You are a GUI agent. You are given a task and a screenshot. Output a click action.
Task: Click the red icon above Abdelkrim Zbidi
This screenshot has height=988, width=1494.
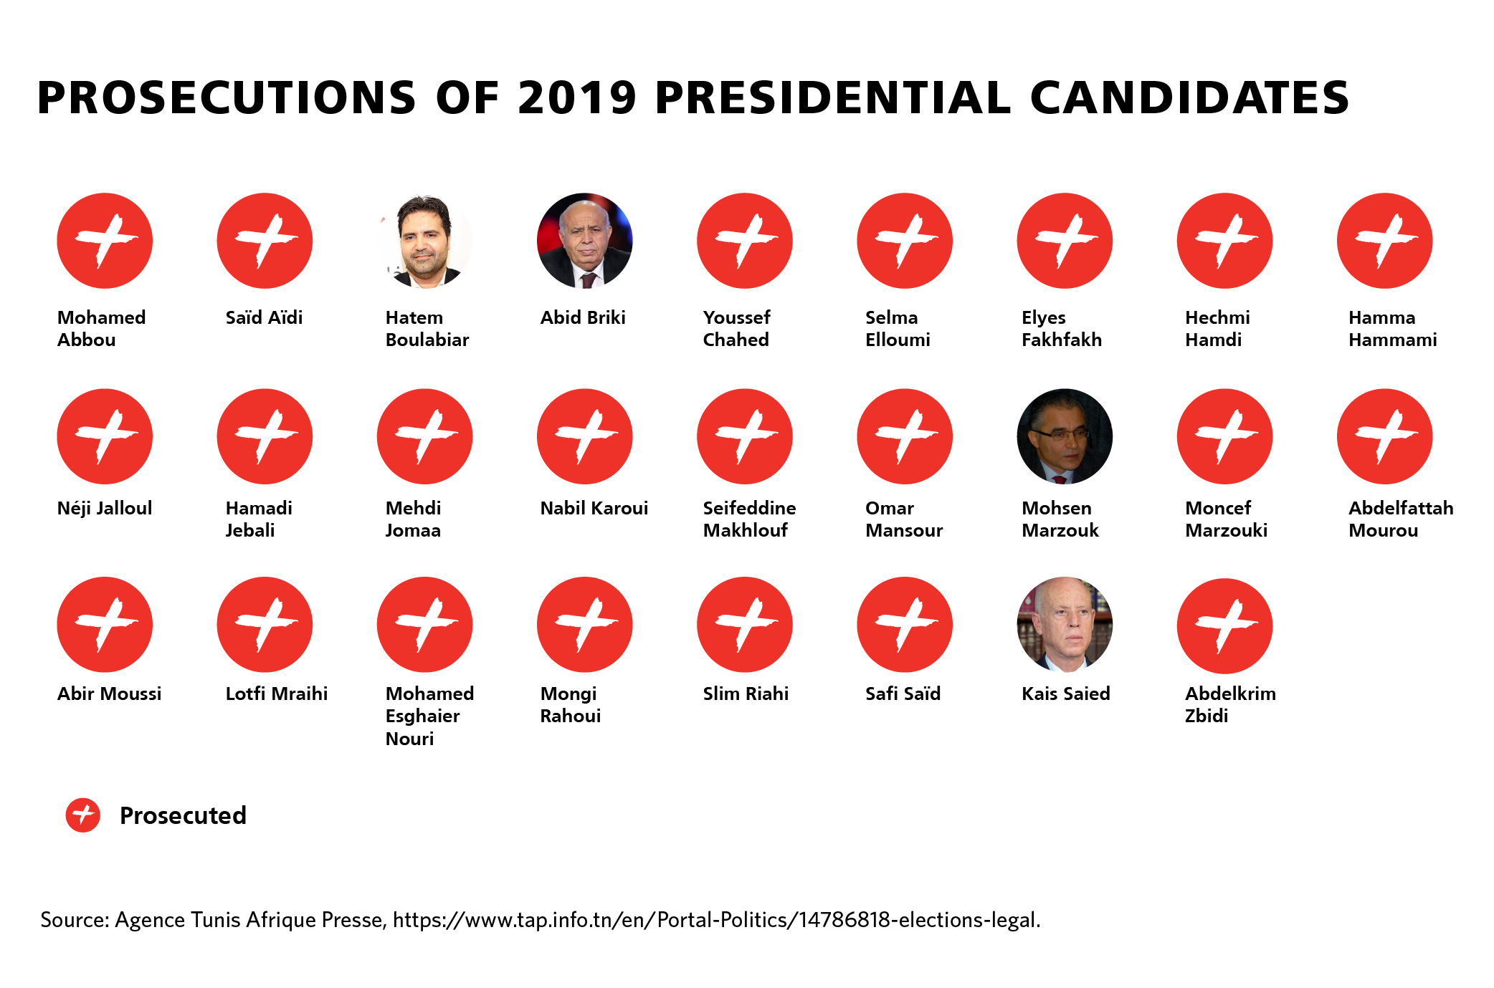click(1224, 626)
